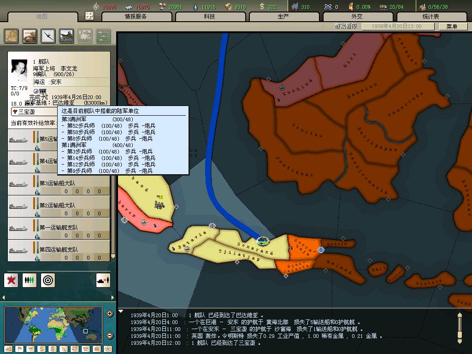Zoom in minimap with plus button
472x354 pixels.
110,314
